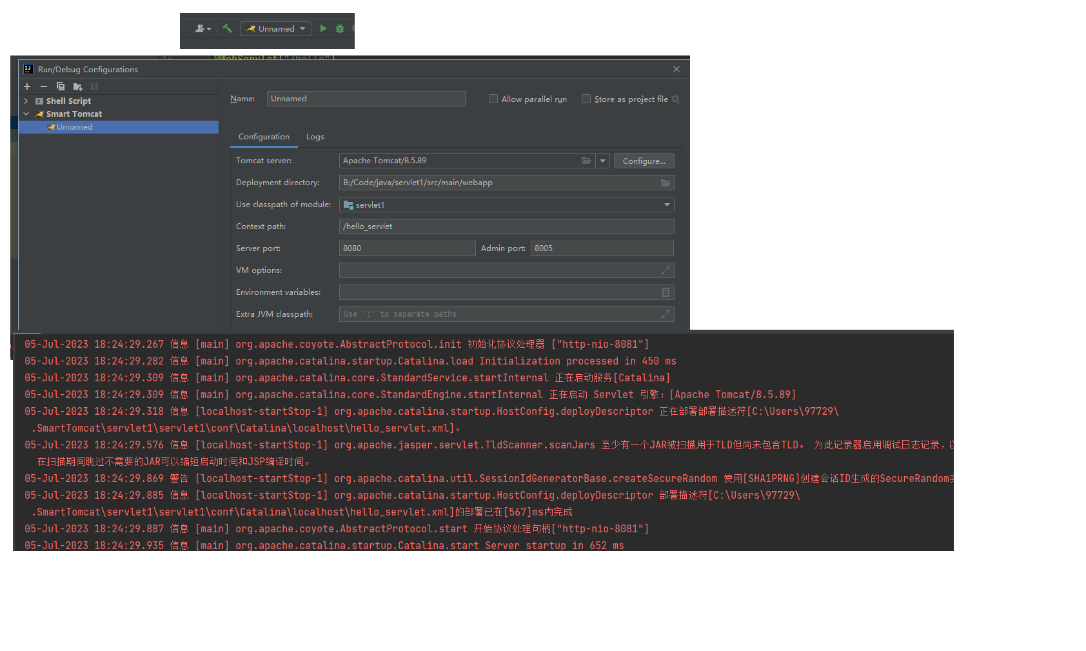
Task: Click the IntelliJ logo in dialog title
Action: (28, 69)
